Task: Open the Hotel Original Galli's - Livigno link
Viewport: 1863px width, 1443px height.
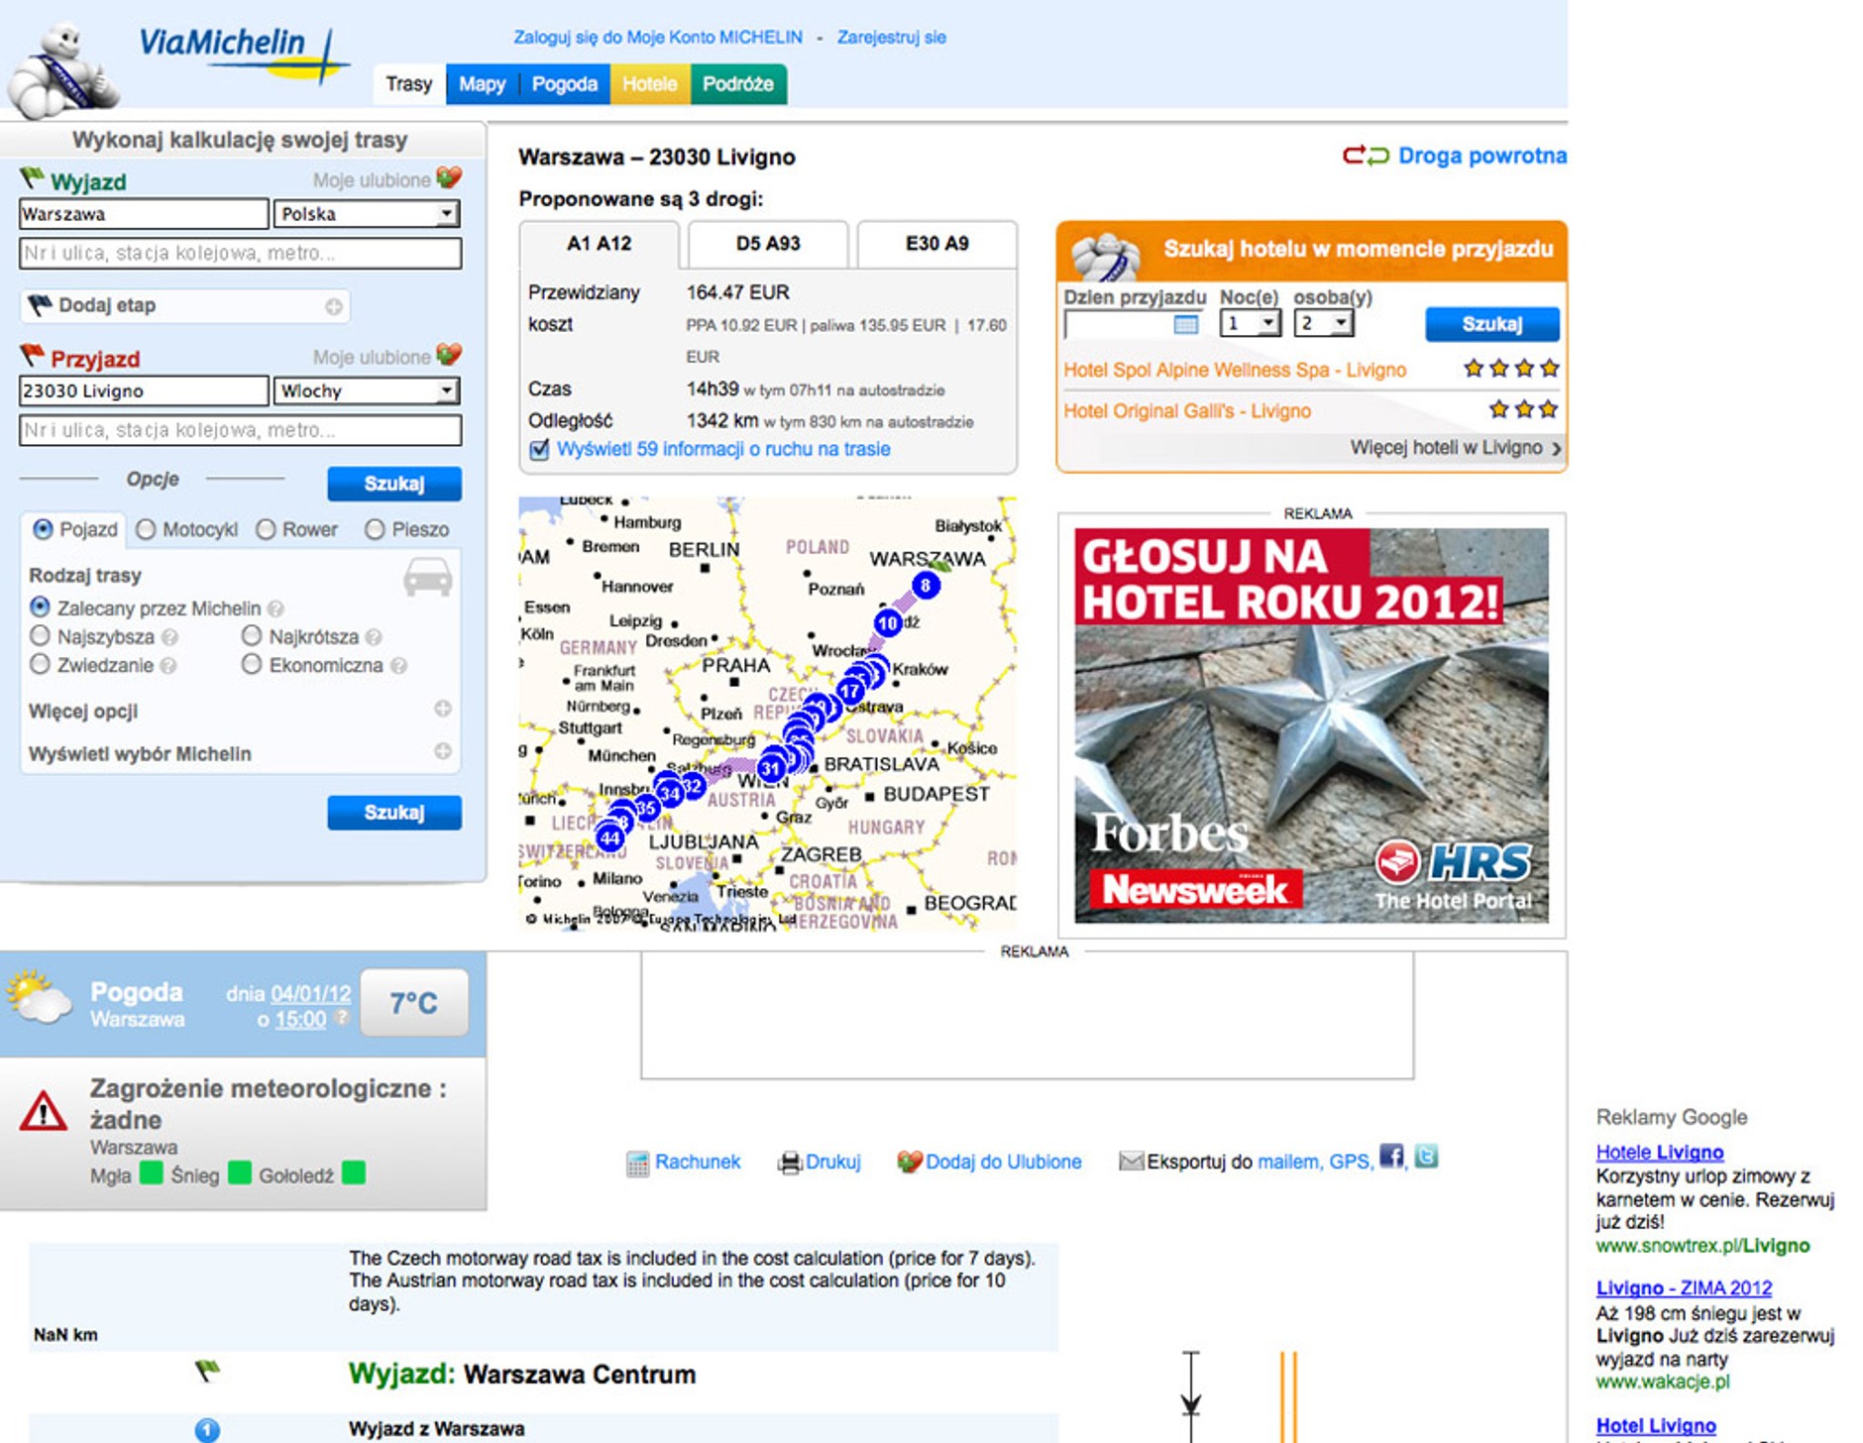Action: 1186,410
